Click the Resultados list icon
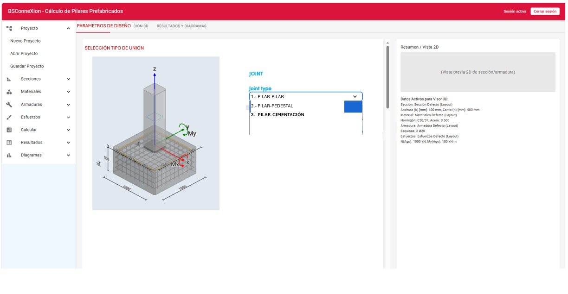This screenshot has width=568, height=294. tap(9, 143)
